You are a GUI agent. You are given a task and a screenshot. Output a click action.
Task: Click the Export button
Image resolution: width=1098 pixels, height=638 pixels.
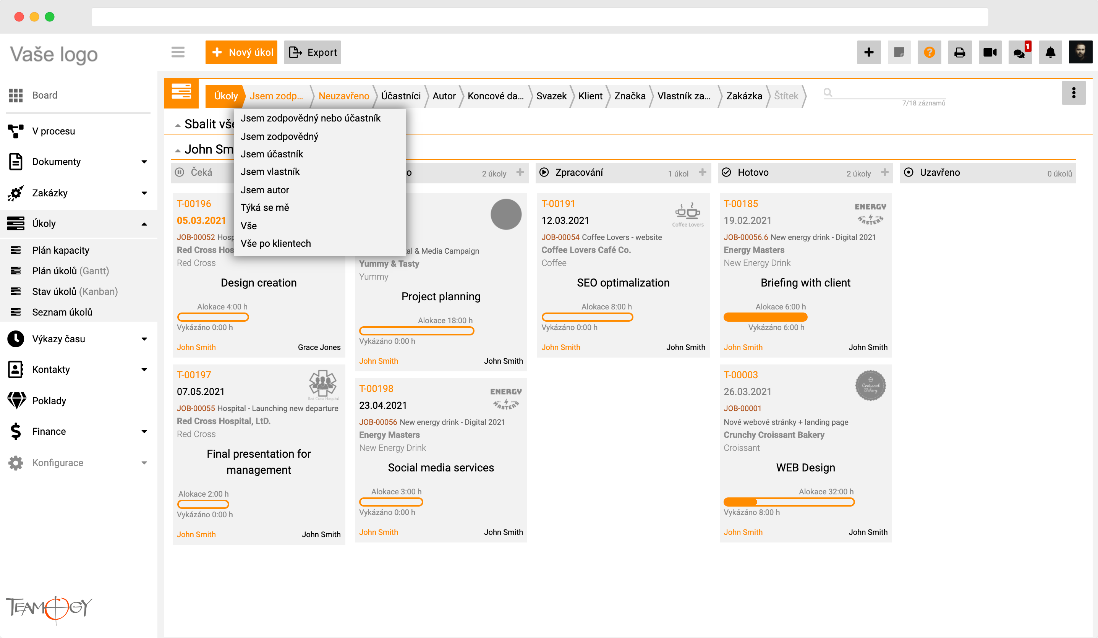click(313, 52)
